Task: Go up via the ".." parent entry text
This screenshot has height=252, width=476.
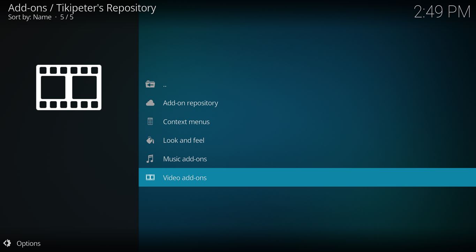Action: coord(165,85)
